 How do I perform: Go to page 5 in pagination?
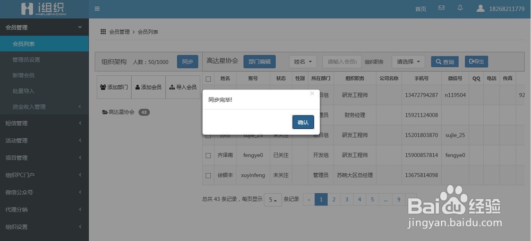coord(373,200)
